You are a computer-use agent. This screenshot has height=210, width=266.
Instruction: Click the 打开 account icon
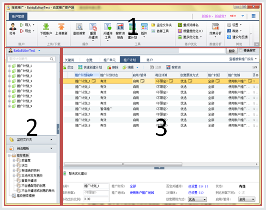[12, 27]
